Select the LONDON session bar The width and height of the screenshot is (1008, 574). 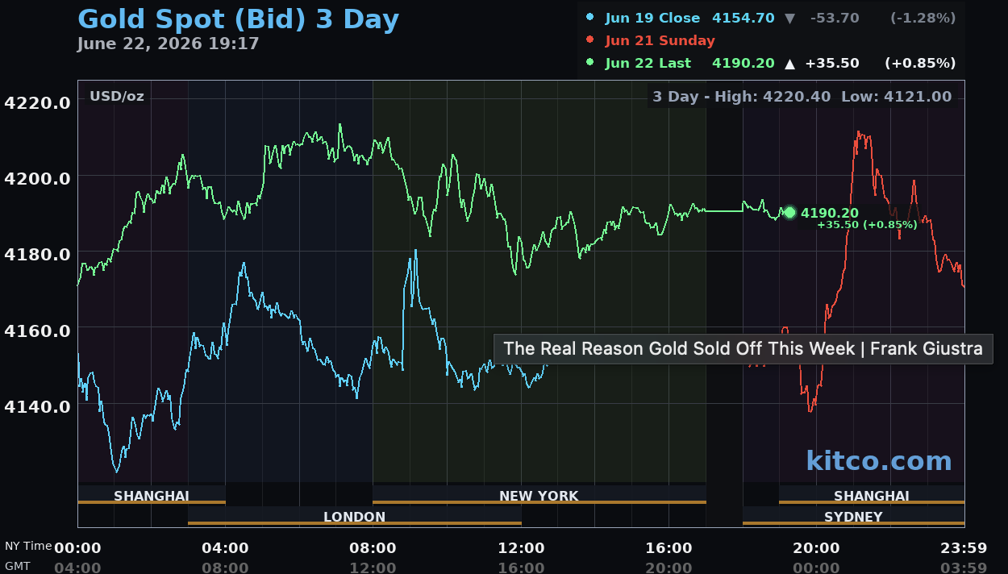coord(354,517)
